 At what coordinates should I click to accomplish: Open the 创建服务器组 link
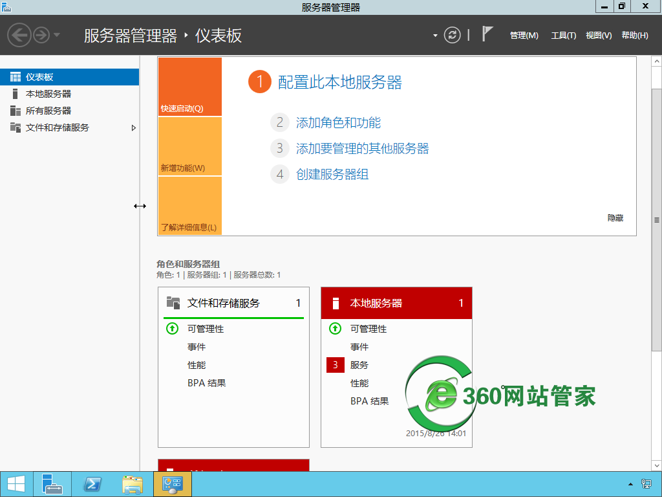tap(332, 174)
